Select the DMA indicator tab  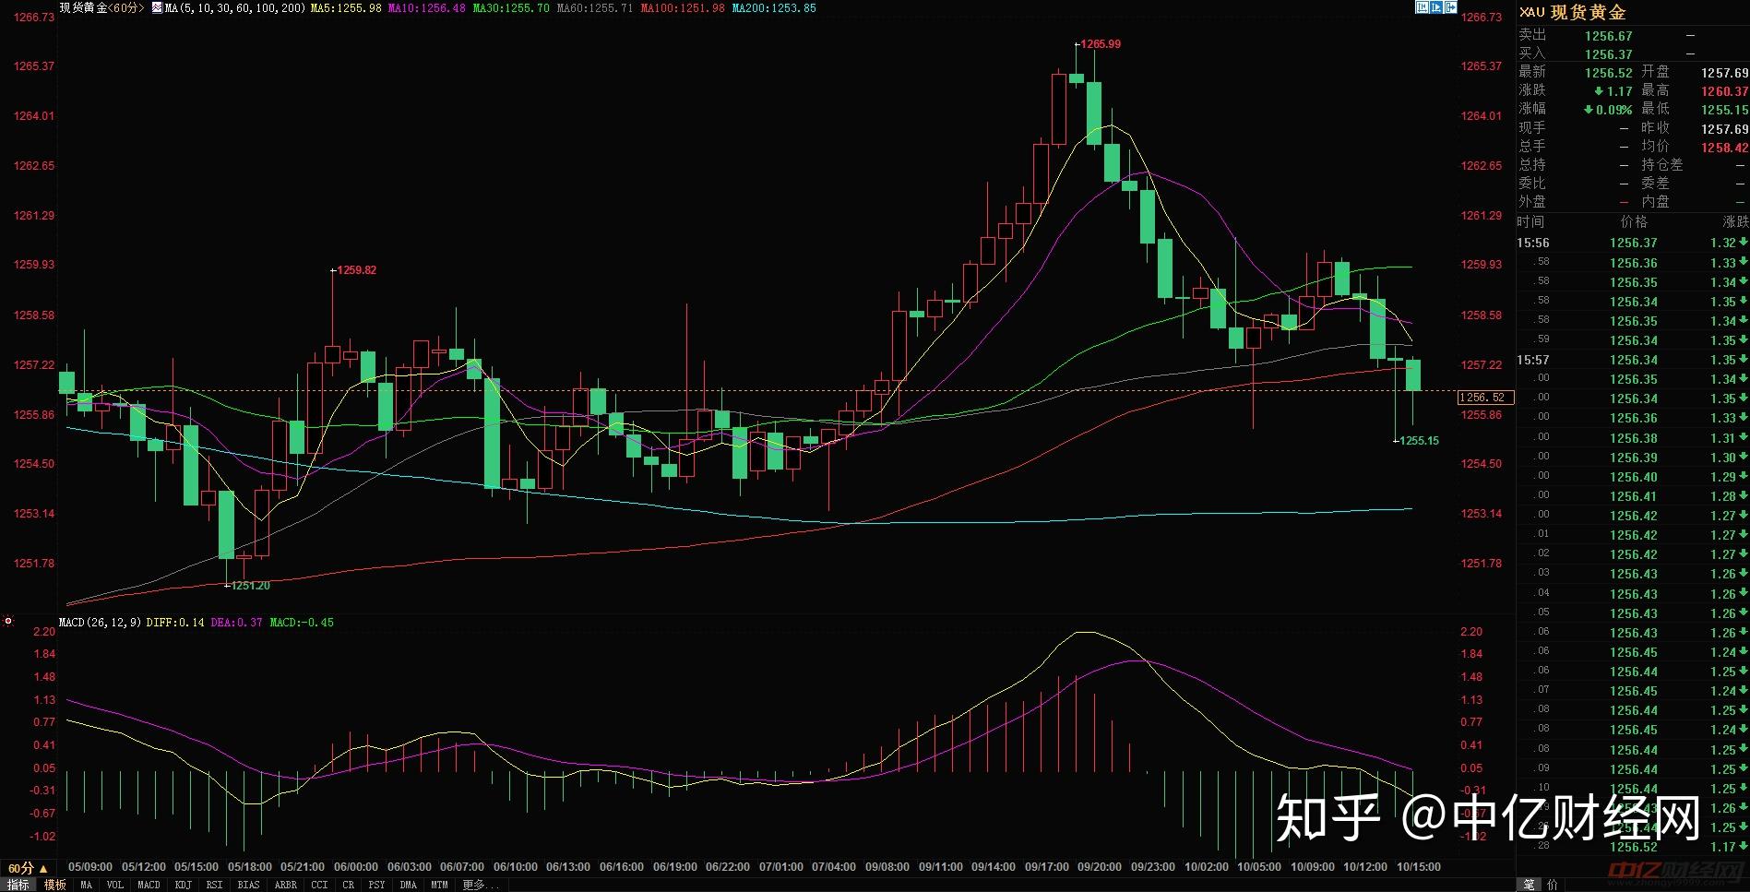coord(408,885)
